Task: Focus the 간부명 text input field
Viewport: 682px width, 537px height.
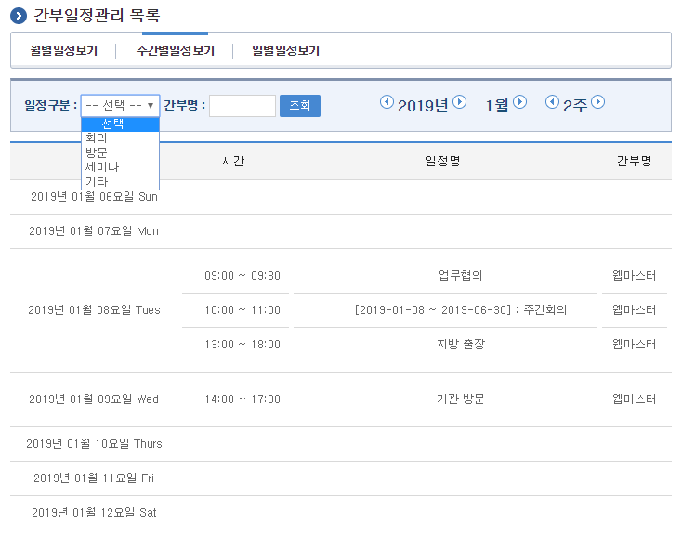Action: point(243,106)
